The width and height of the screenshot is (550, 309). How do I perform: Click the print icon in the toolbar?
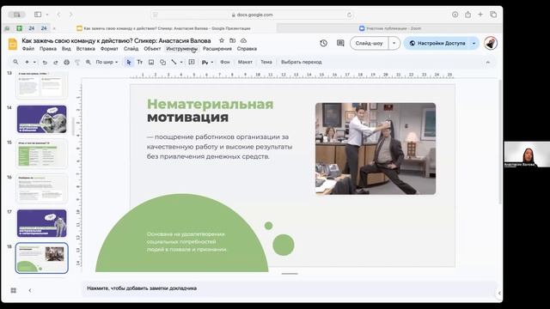point(67,62)
